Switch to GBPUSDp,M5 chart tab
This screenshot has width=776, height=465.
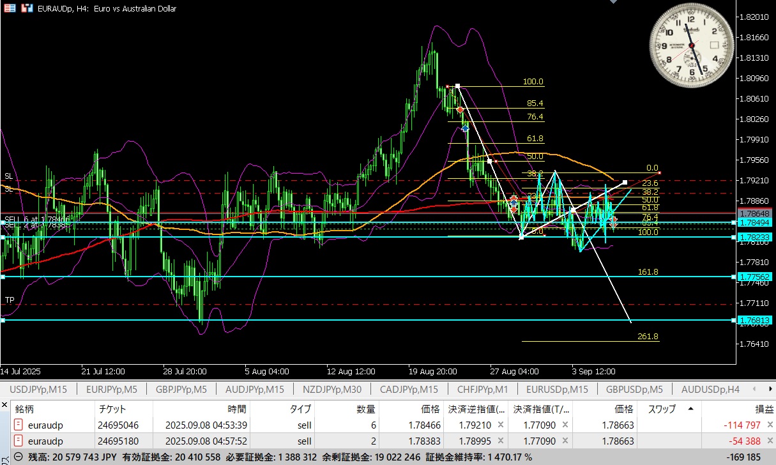634,389
